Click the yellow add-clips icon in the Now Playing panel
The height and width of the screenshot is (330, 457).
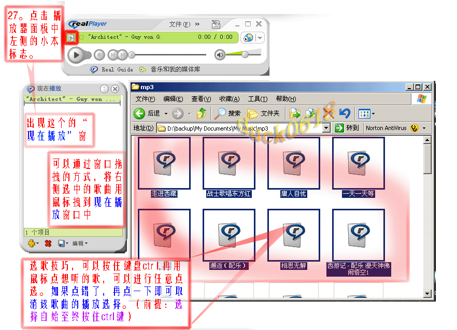click(31, 243)
